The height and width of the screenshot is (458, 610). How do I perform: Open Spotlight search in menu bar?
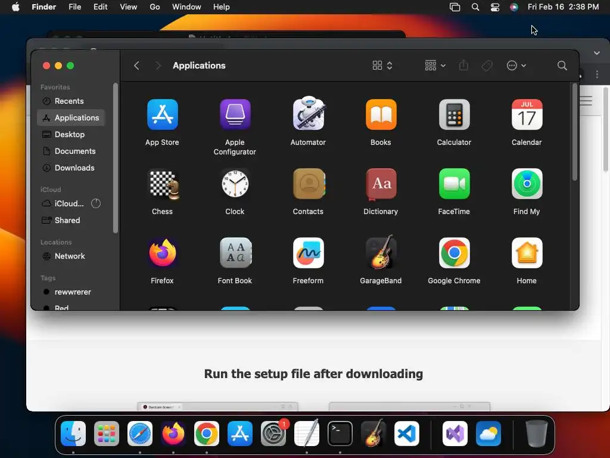click(x=475, y=7)
